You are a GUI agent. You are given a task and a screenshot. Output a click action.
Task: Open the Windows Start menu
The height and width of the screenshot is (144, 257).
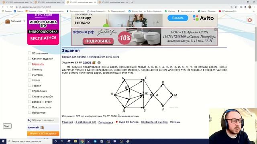coord(3,141)
